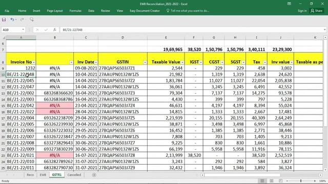Select the total 23,29,300 cell
This screenshot has width=328, height=184.
point(280,50)
